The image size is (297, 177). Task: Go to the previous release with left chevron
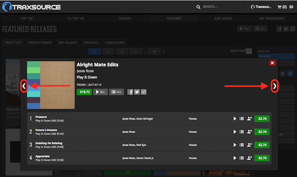24,86
